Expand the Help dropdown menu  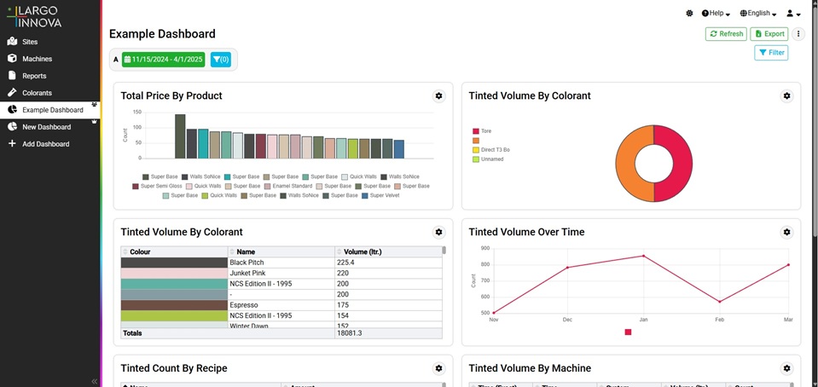716,14
